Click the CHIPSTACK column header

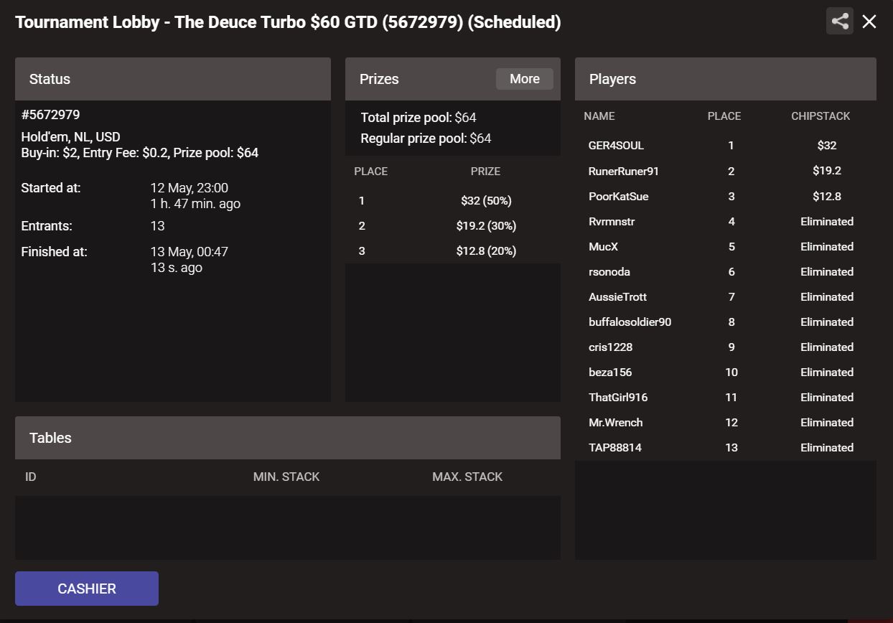click(x=820, y=116)
